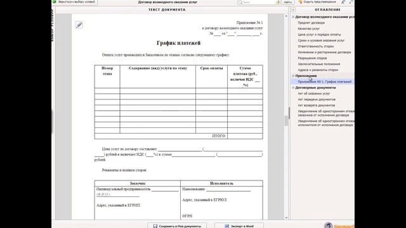Open Заключительные положения section
The height and width of the screenshot is (228, 406).
318,64
